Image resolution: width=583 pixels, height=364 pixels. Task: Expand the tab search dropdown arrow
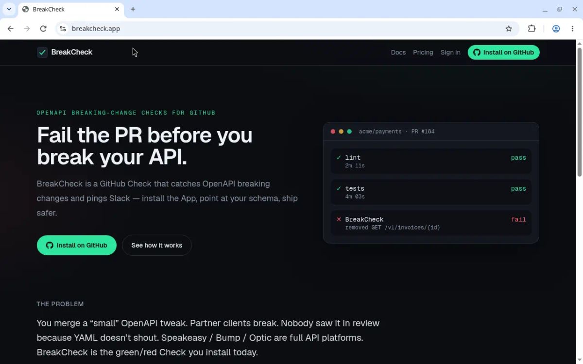pos(9,9)
